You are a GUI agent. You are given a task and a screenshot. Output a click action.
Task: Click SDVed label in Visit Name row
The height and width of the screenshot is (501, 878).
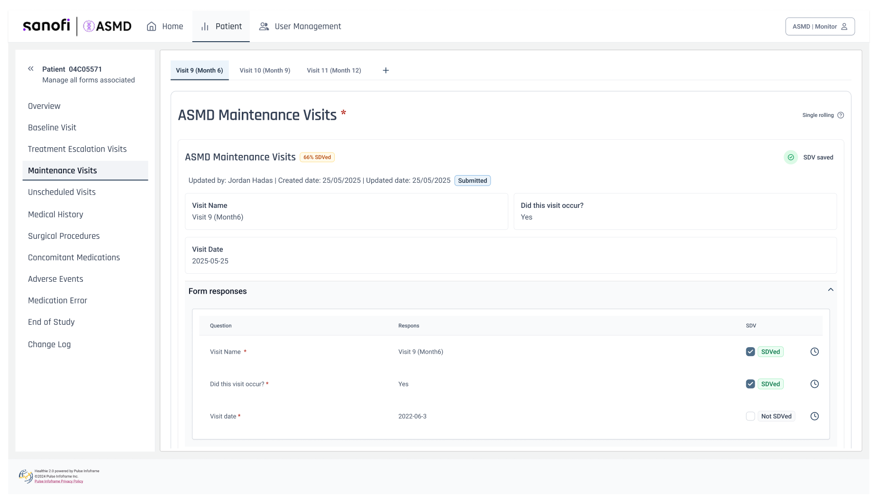click(770, 352)
